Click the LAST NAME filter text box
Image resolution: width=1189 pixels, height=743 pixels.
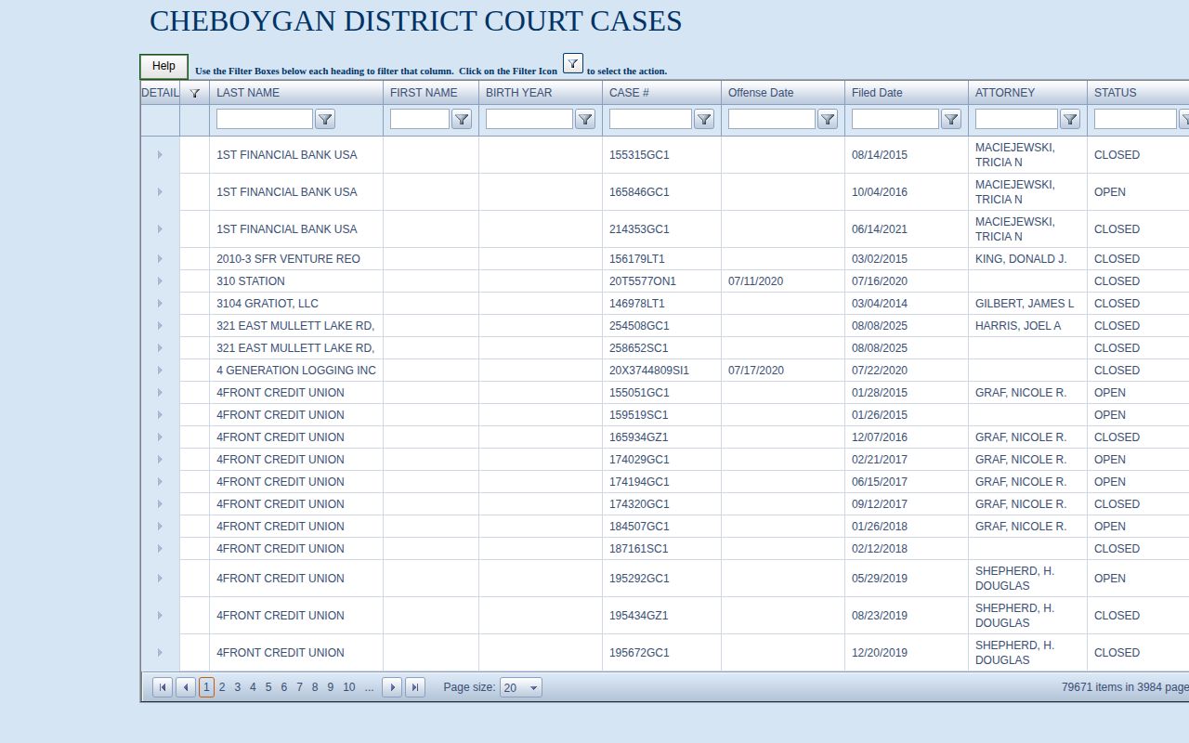[265, 119]
